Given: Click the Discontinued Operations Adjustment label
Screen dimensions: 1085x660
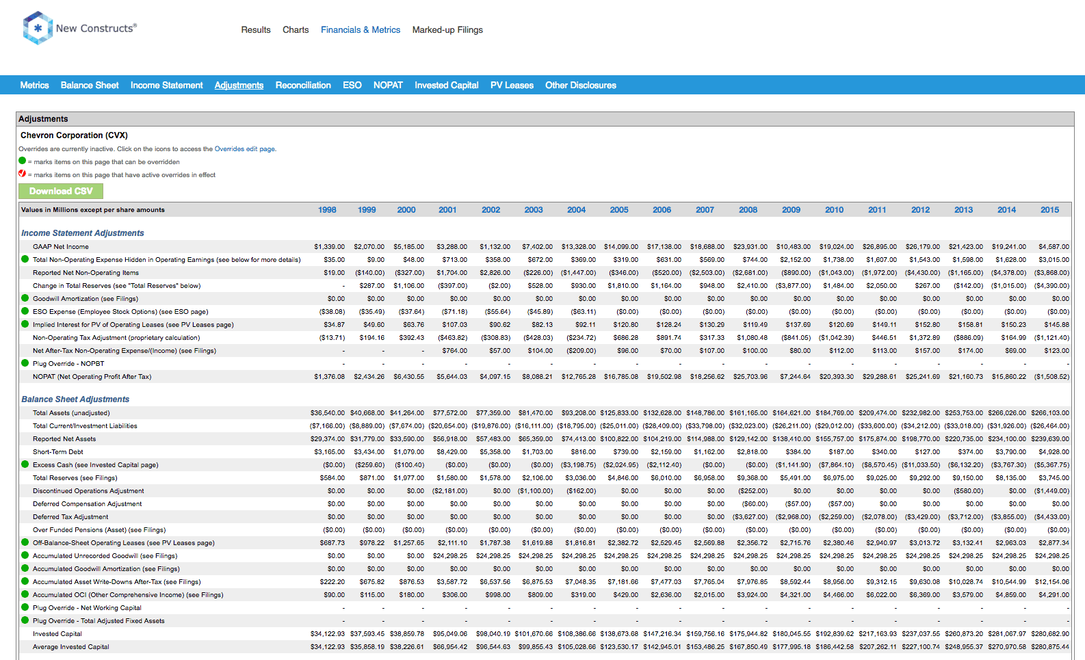Looking at the screenshot, I should coord(88,491).
